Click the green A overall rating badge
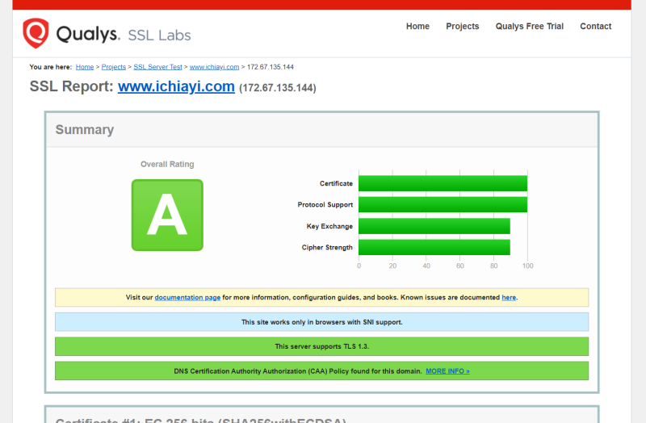Screen dimensions: 646x423 click(167, 215)
